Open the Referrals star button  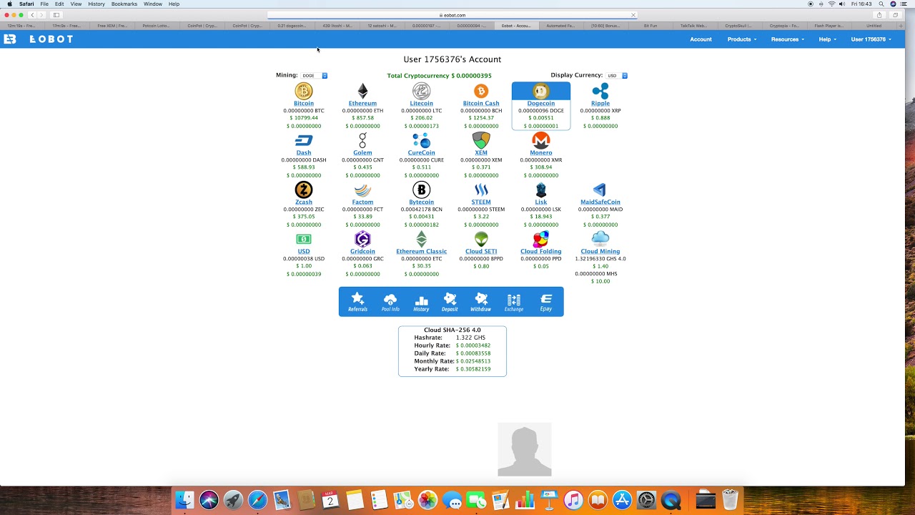click(357, 302)
